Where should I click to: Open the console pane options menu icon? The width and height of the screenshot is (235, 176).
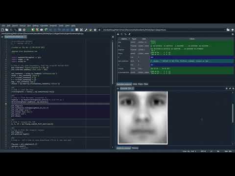click(233, 88)
